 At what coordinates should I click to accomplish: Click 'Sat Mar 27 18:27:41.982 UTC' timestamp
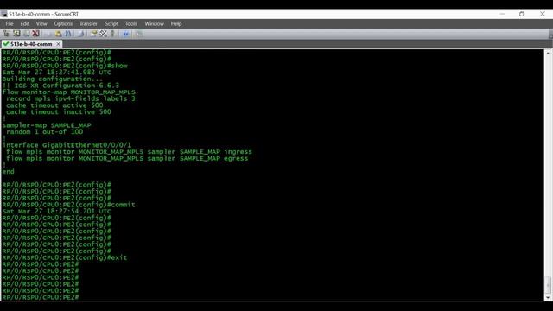tap(56, 73)
